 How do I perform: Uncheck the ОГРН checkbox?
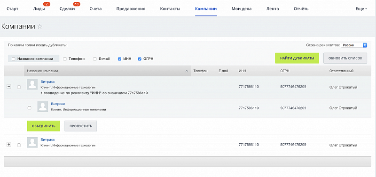140,59
